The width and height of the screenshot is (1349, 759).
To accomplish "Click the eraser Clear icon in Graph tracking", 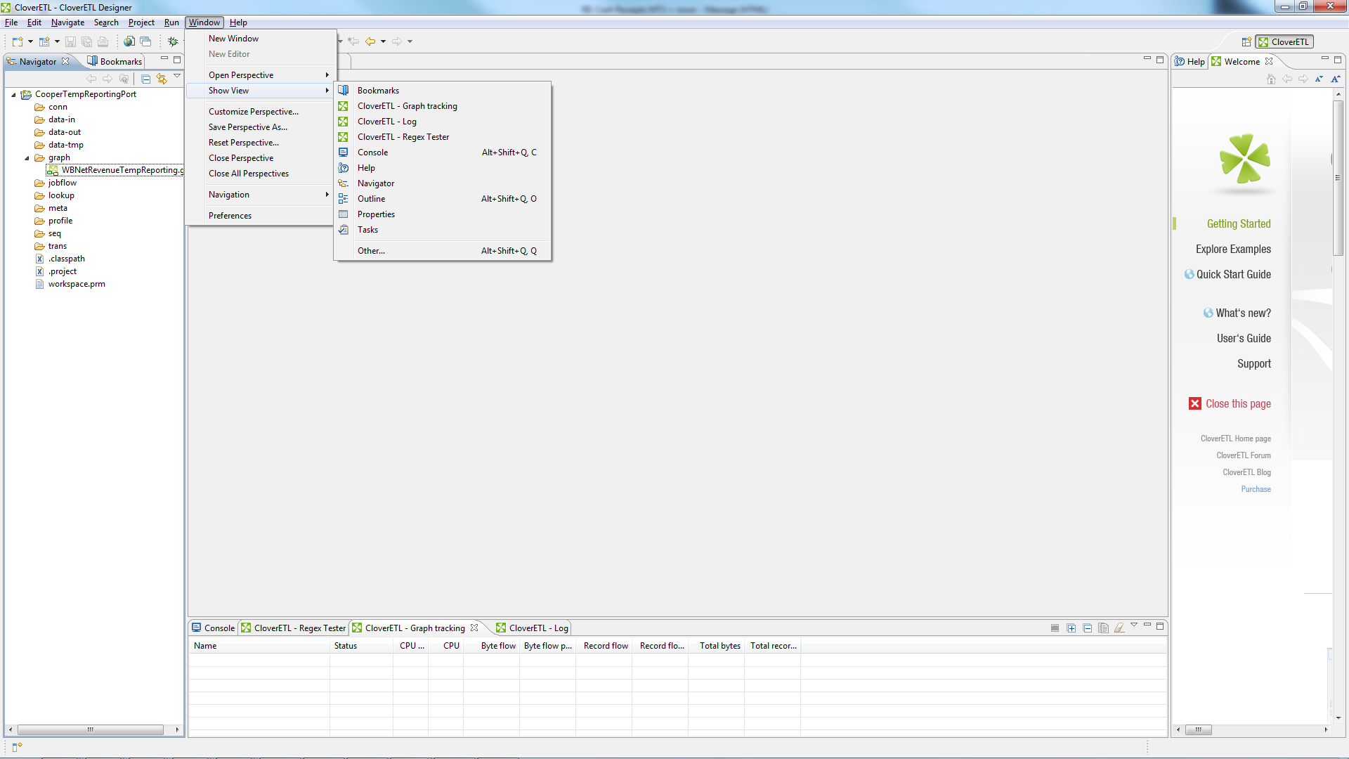I will (x=1119, y=628).
